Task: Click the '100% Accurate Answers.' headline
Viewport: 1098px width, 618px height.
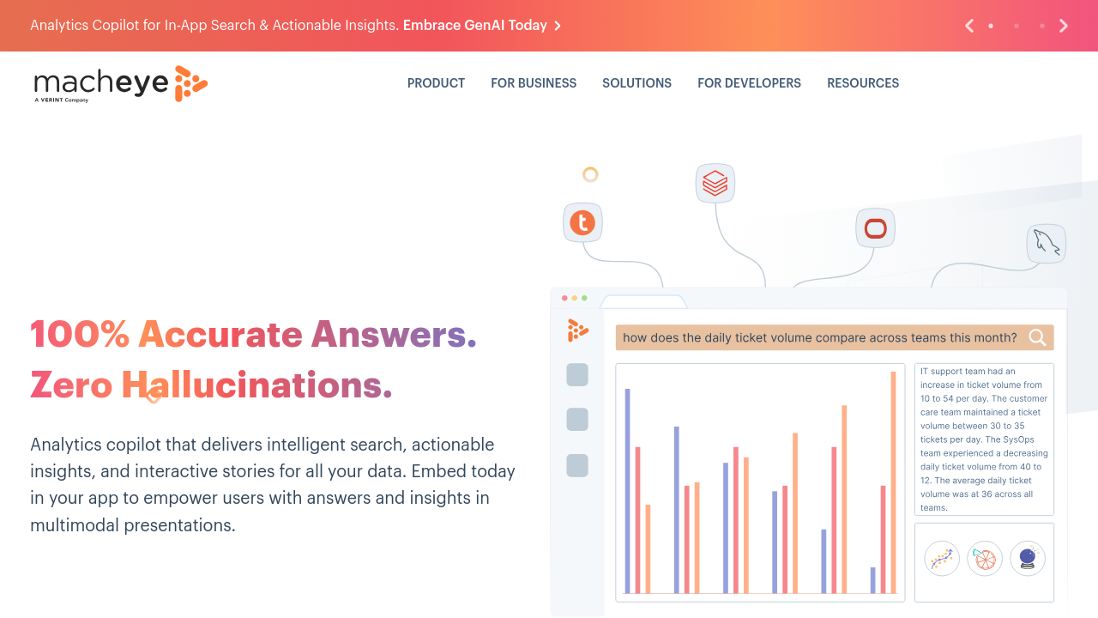Action: tap(253, 334)
